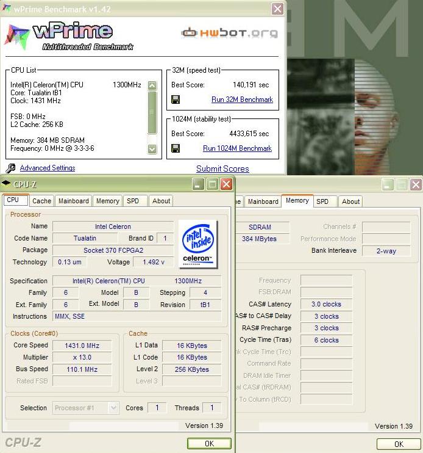This screenshot has width=423, height=453.
Task: Click the 'Clock: 1431 MHz' line in CPU List
Action: click(35, 101)
